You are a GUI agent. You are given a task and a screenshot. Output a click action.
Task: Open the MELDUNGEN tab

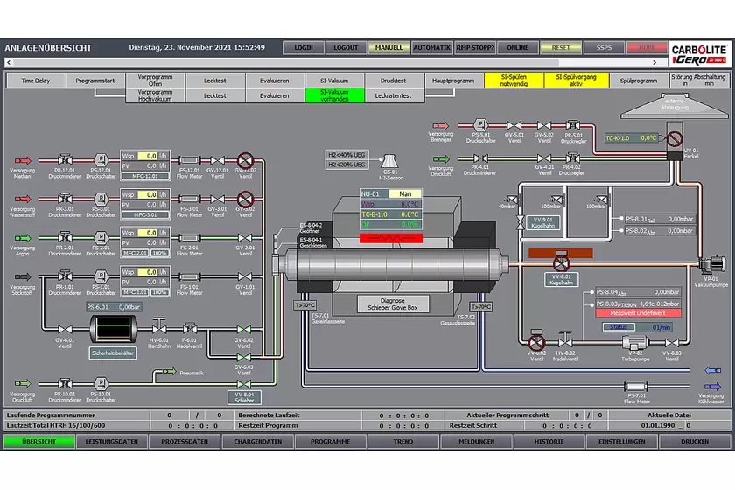pyautogui.click(x=476, y=442)
